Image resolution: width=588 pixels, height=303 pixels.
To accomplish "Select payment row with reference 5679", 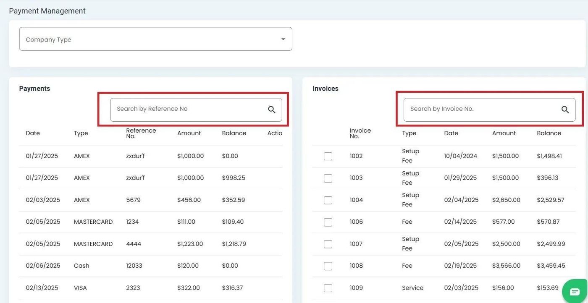I will point(133,200).
